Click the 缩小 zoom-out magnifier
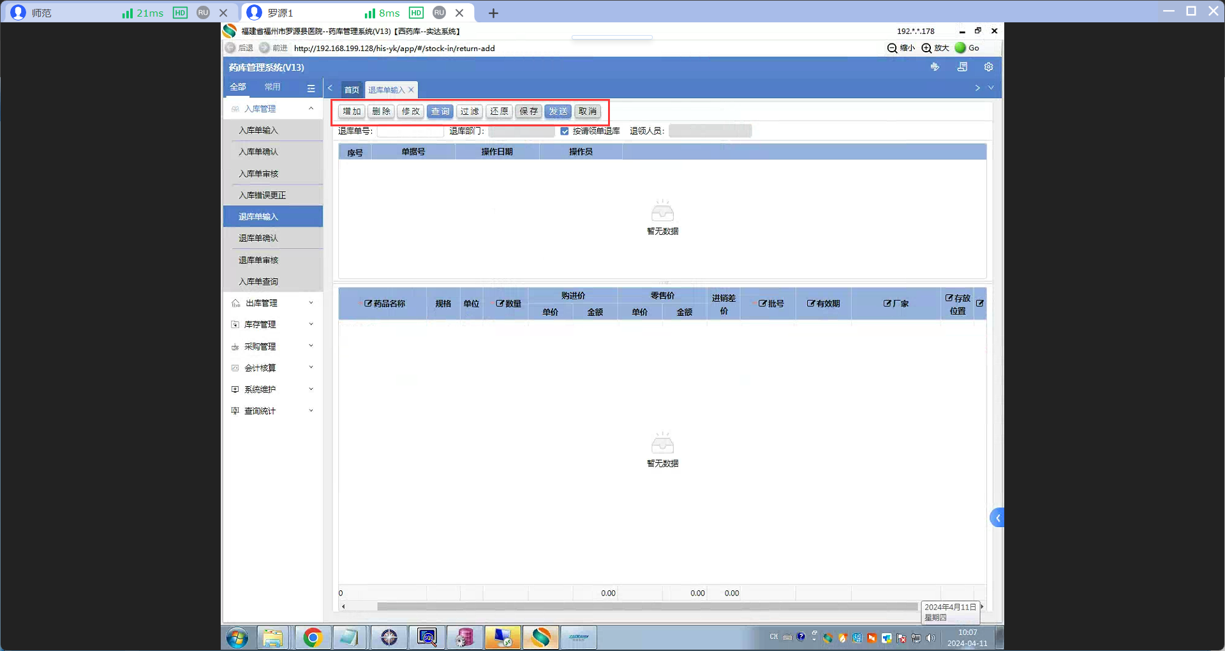 tap(892, 48)
